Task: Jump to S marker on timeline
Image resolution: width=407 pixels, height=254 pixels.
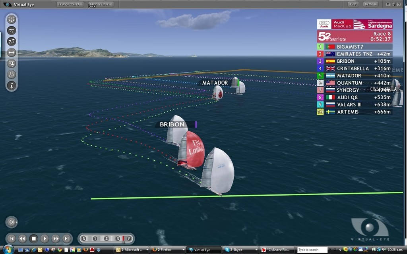Action: 83,239
